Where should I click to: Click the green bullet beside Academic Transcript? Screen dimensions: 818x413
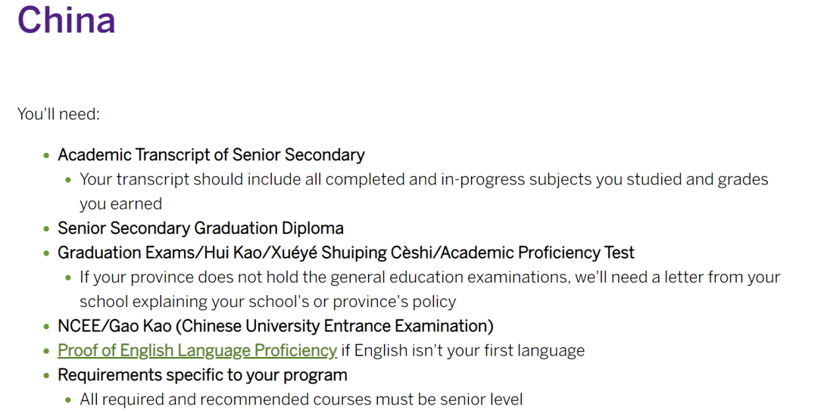[47, 155]
